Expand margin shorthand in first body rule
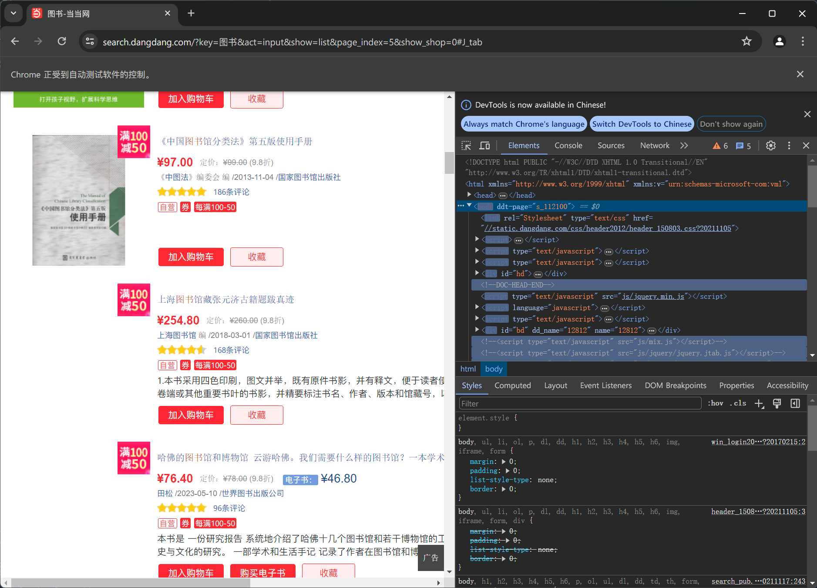817x588 pixels. 504,462
